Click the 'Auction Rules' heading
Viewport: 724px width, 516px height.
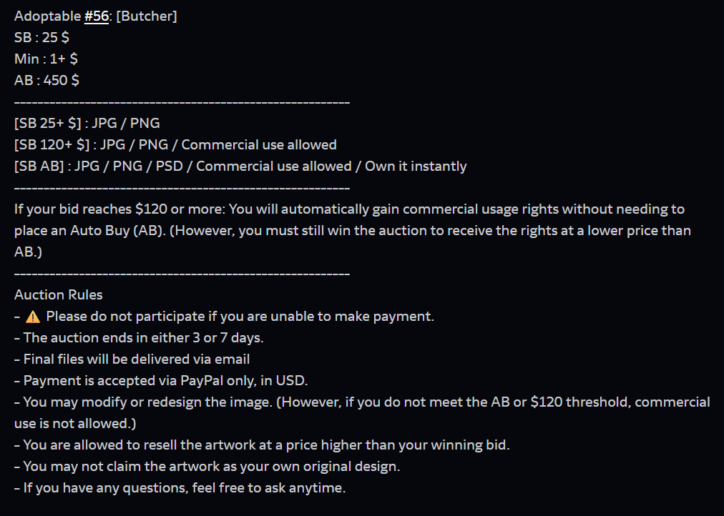(x=58, y=294)
